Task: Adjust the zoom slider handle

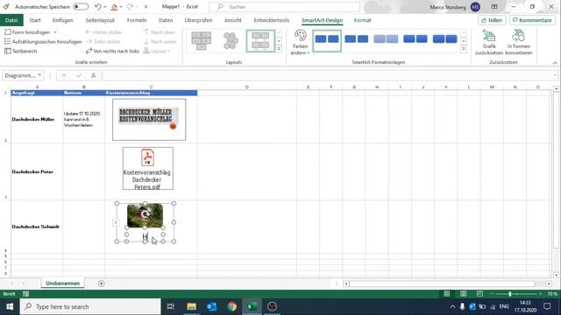Action: [x=510, y=294]
